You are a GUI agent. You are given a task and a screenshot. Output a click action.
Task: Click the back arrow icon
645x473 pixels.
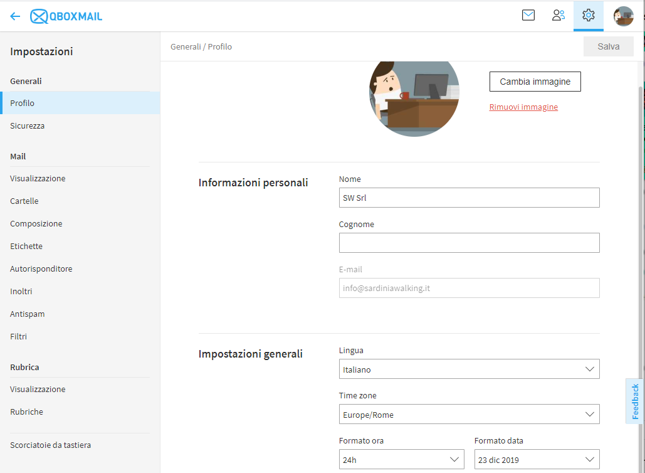point(15,16)
